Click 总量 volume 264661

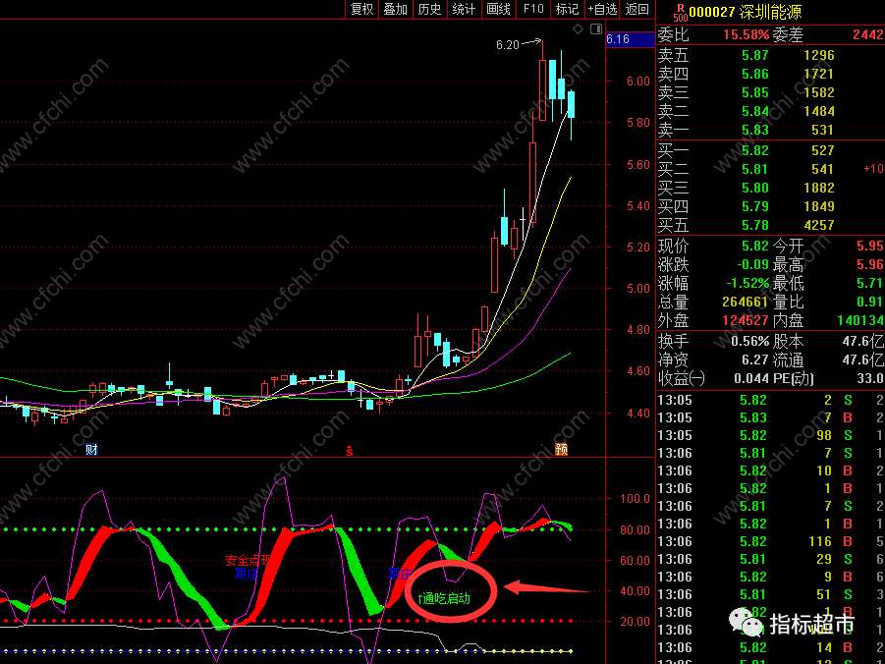(745, 303)
